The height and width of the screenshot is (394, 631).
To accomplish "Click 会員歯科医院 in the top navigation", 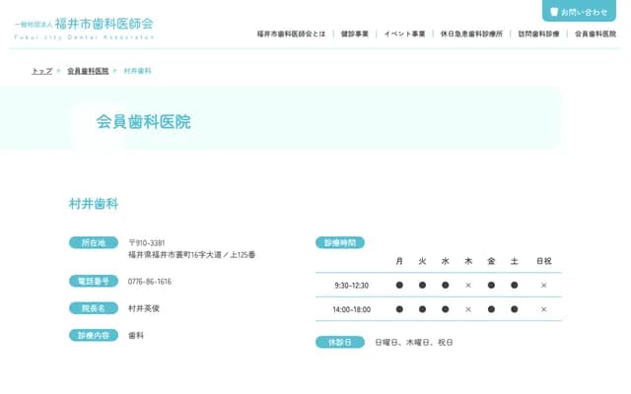I will coord(596,33).
